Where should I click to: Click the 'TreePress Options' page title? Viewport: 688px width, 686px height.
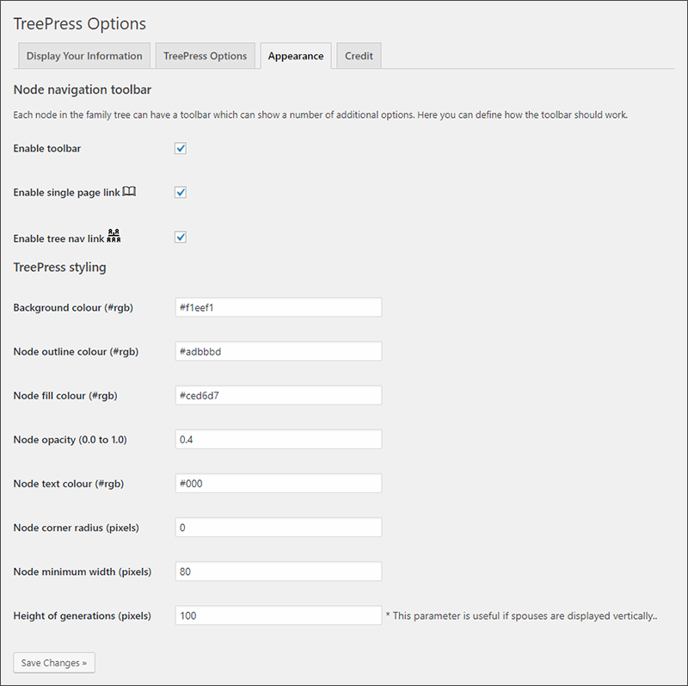[79, 24]
